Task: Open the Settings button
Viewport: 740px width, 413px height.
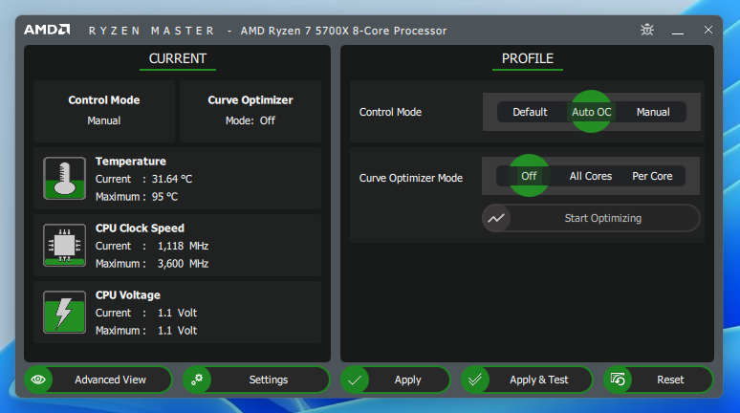Action: [x=256, y=380]
